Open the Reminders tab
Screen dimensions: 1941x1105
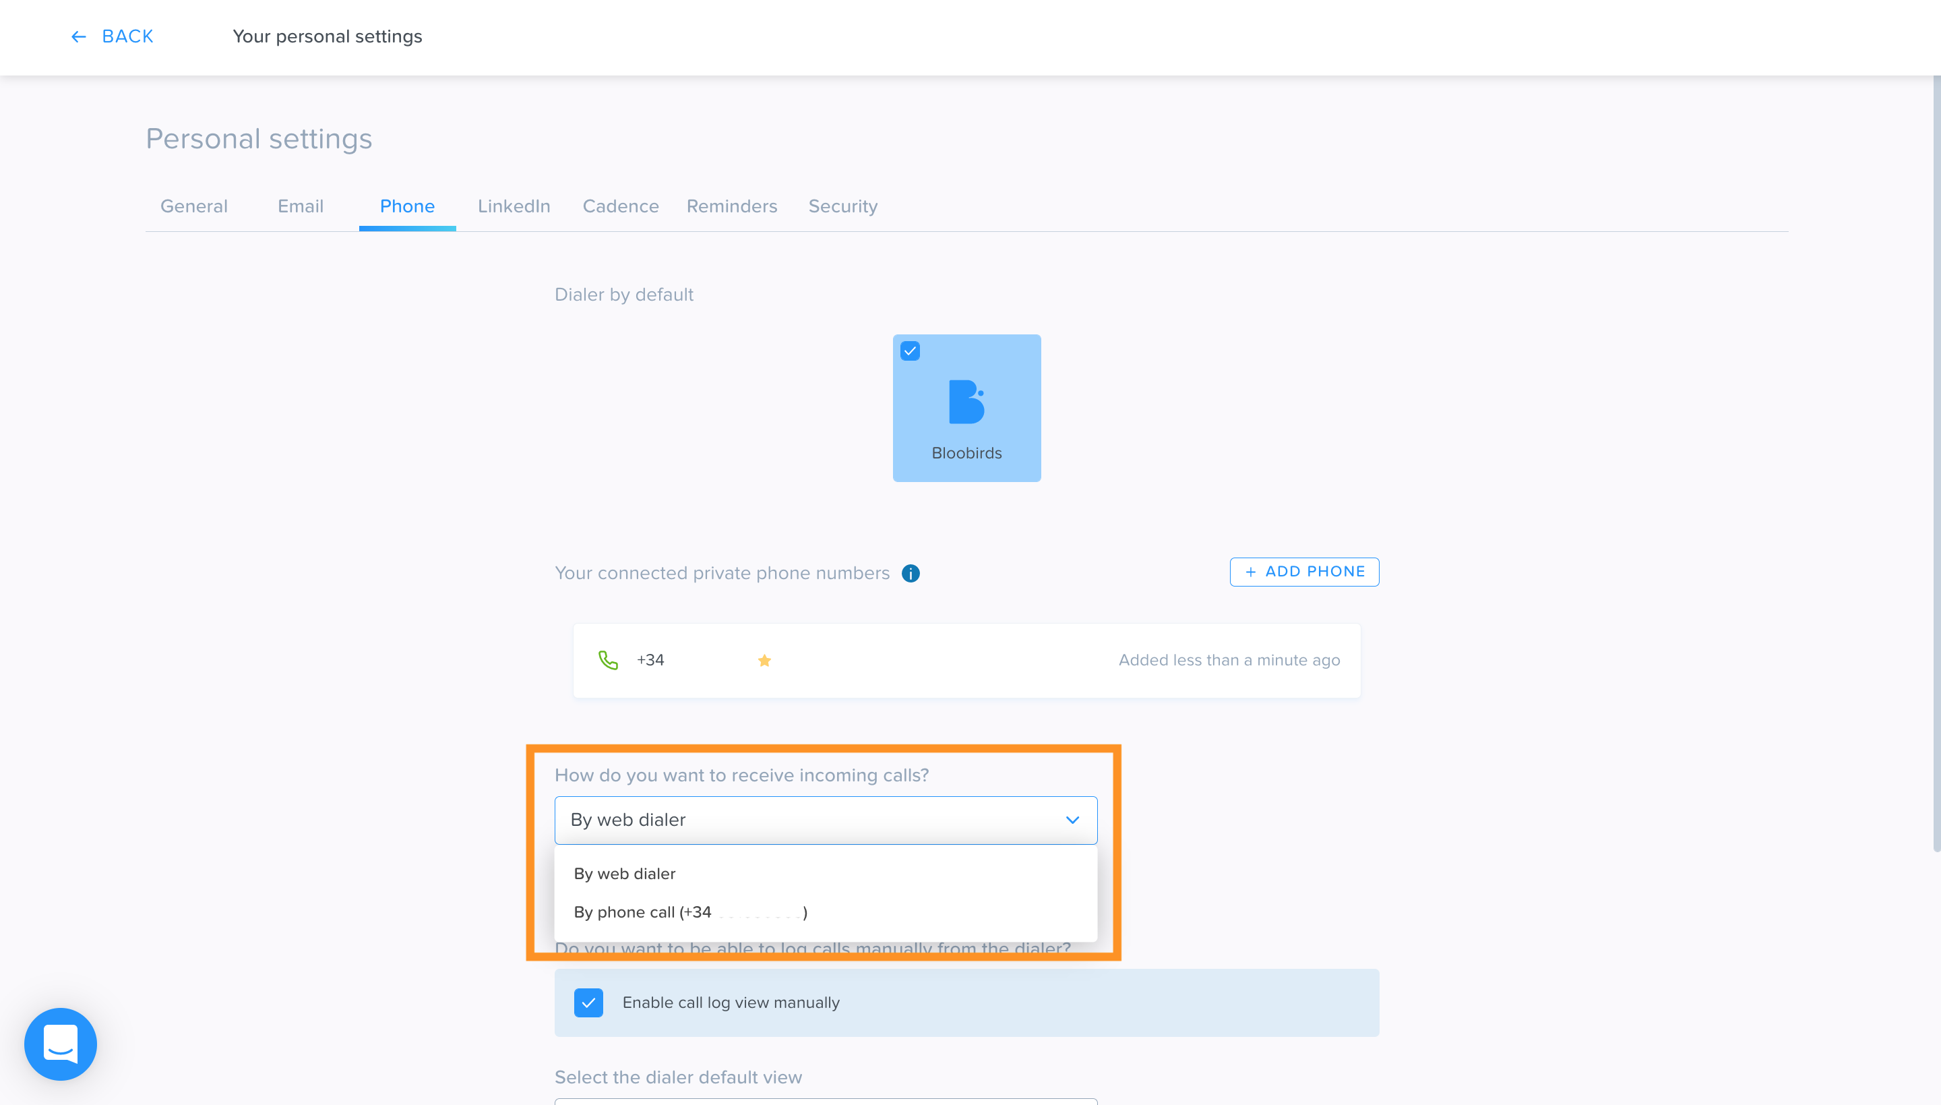[x=731, y=206]
